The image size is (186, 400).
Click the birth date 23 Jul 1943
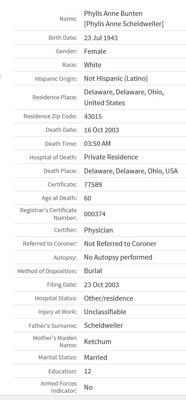(x=101, y=38)
